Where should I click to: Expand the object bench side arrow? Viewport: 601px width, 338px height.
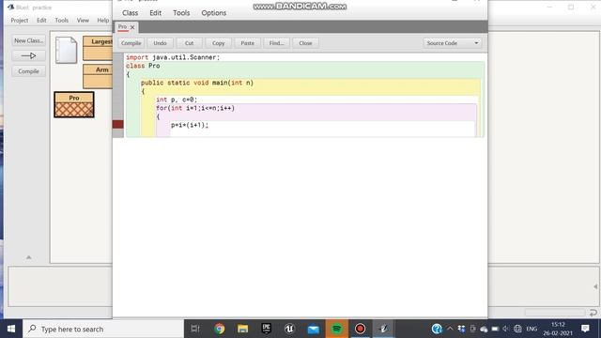point(595,286)
